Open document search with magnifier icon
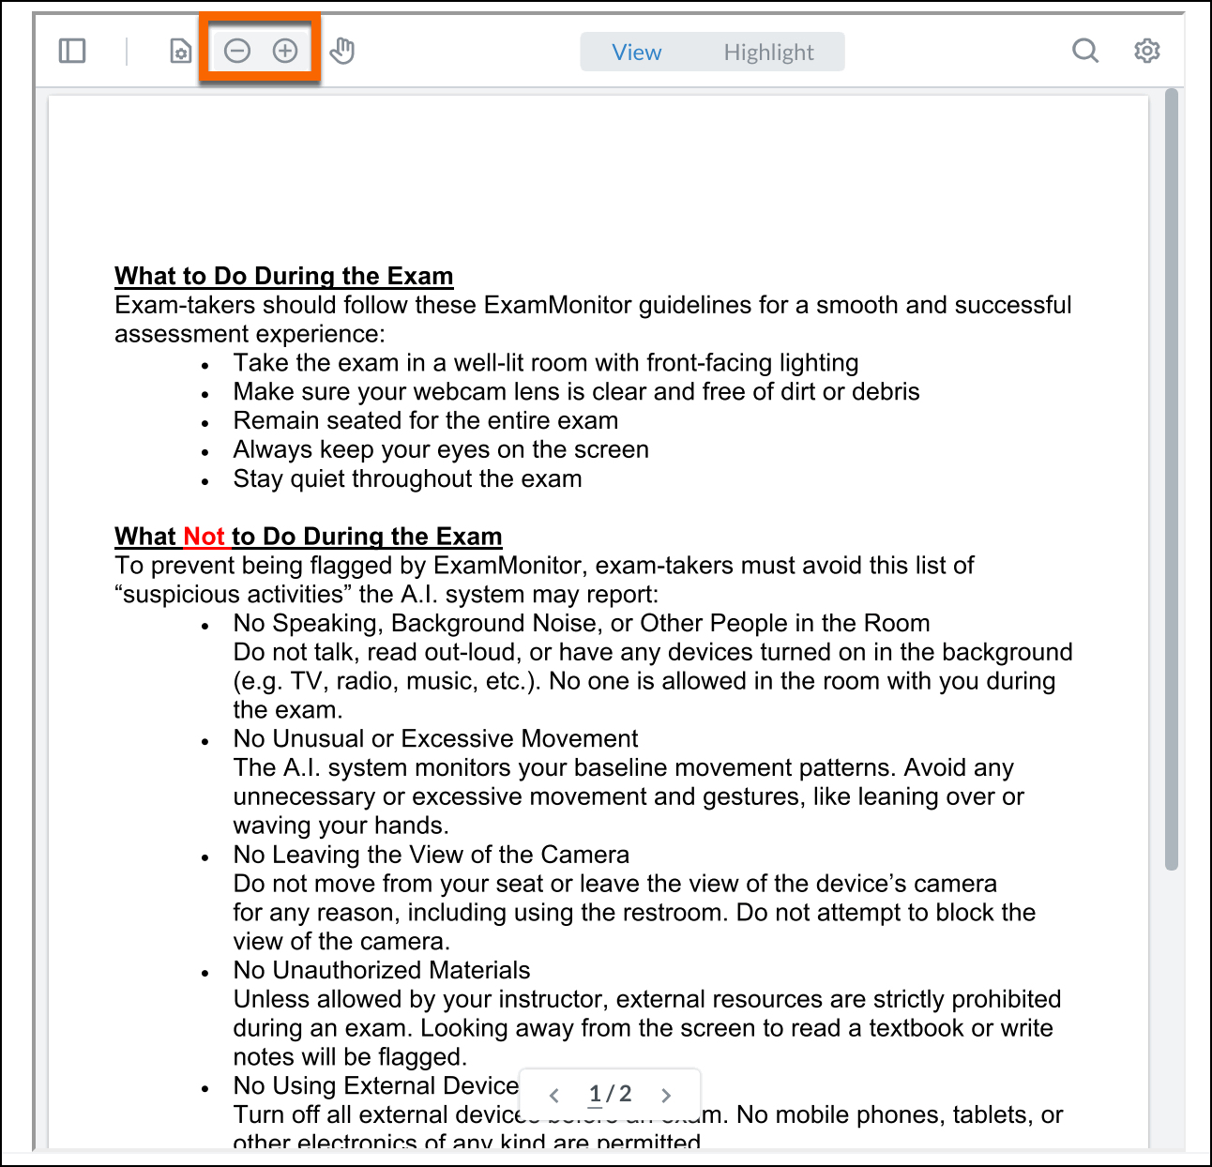 pyautogui.click(x=1085, y=51)
